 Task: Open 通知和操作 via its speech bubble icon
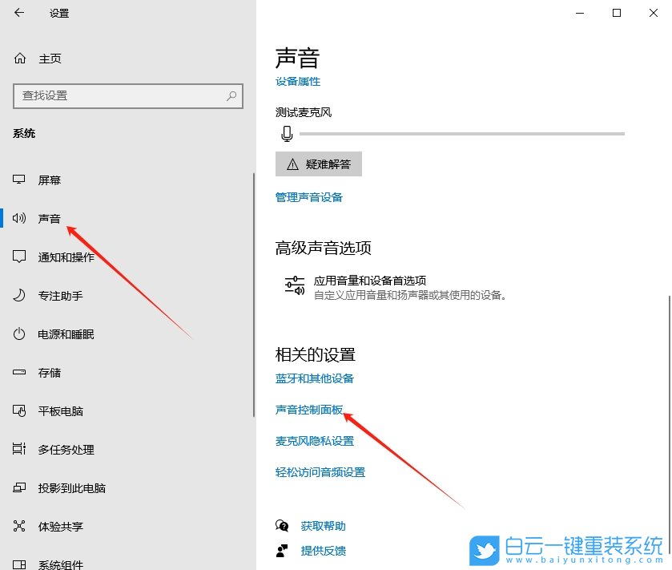pos(18,257)
